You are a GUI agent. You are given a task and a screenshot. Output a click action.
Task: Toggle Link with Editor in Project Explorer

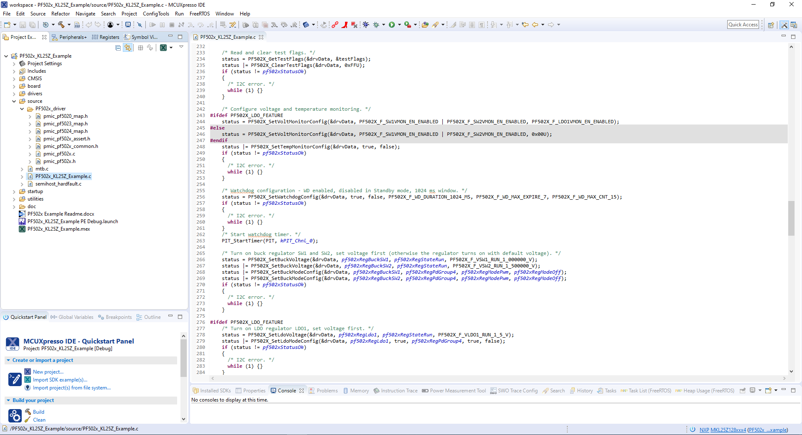point(128,48)
